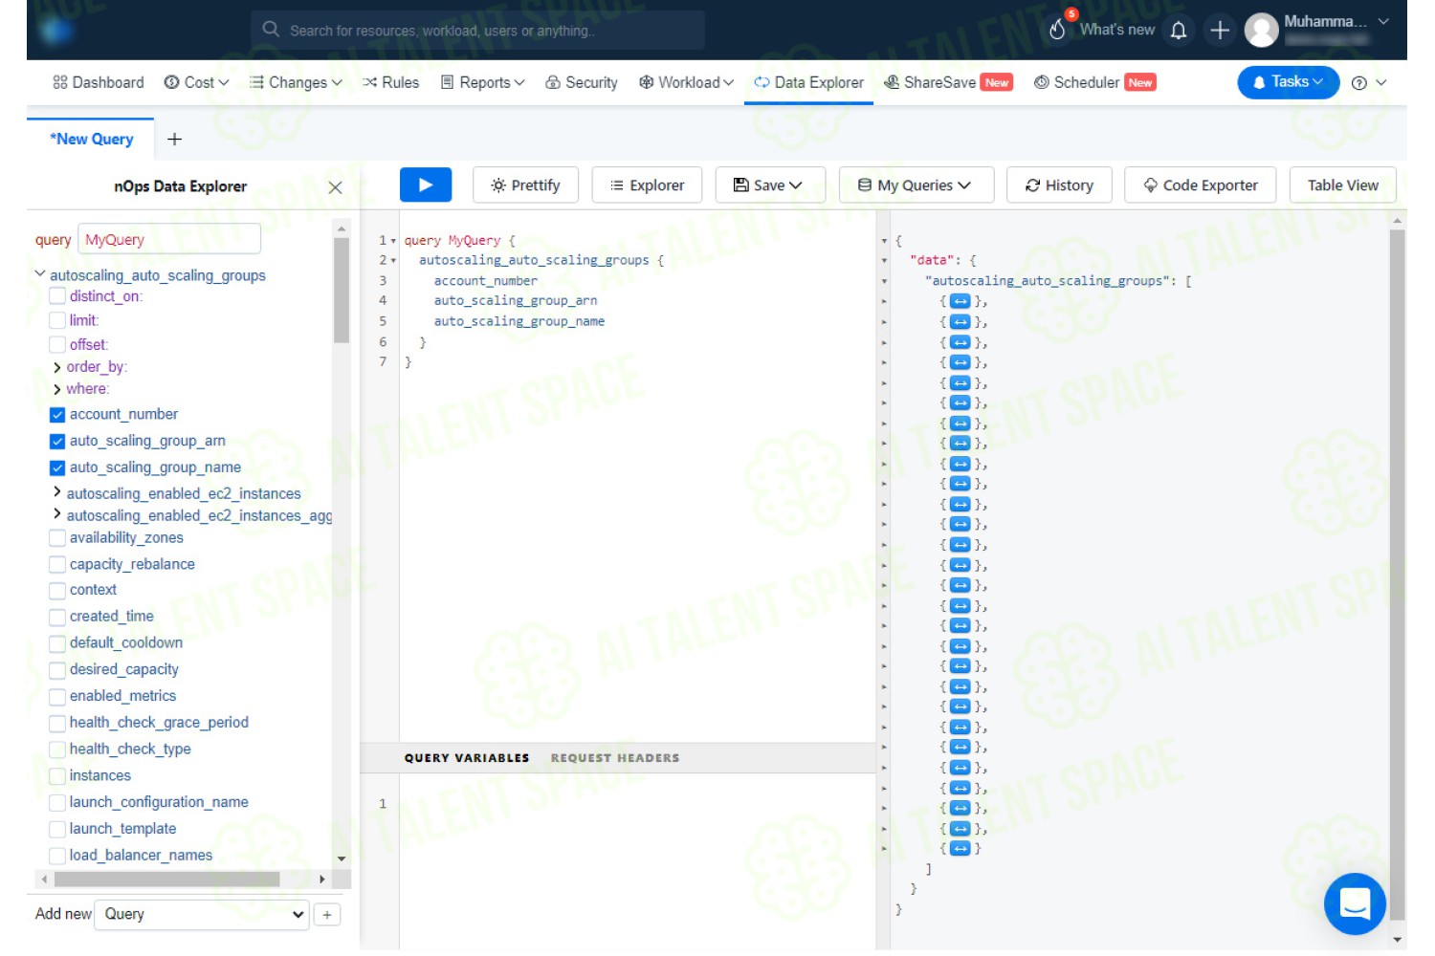Open ShareSave page

pyautogui.click(x=948, y=83)
